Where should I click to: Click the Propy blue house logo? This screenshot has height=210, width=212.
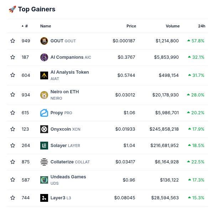[x=44, y=113]
